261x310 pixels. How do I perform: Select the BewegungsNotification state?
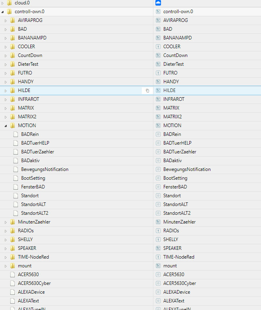tap(45, 169)
